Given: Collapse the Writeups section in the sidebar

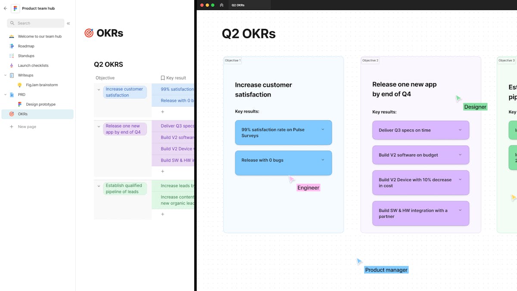Looking at the screenshot, I should 6,75.
